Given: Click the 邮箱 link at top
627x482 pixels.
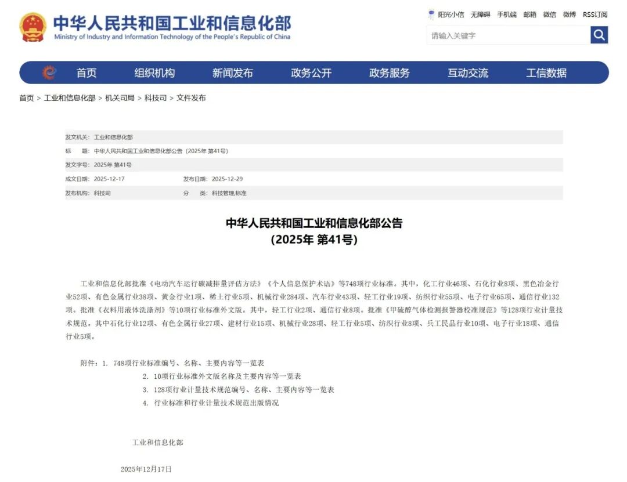Looking at the screenshot, I should (x=529, y=15).
